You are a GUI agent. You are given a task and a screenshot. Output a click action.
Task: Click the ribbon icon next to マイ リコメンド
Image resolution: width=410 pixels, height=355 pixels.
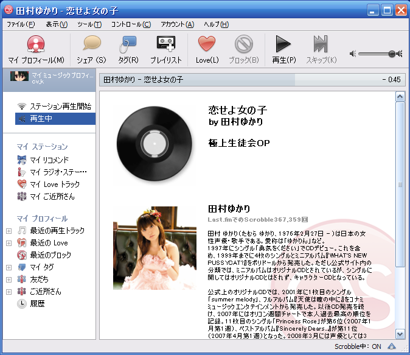tap(22, 160)
